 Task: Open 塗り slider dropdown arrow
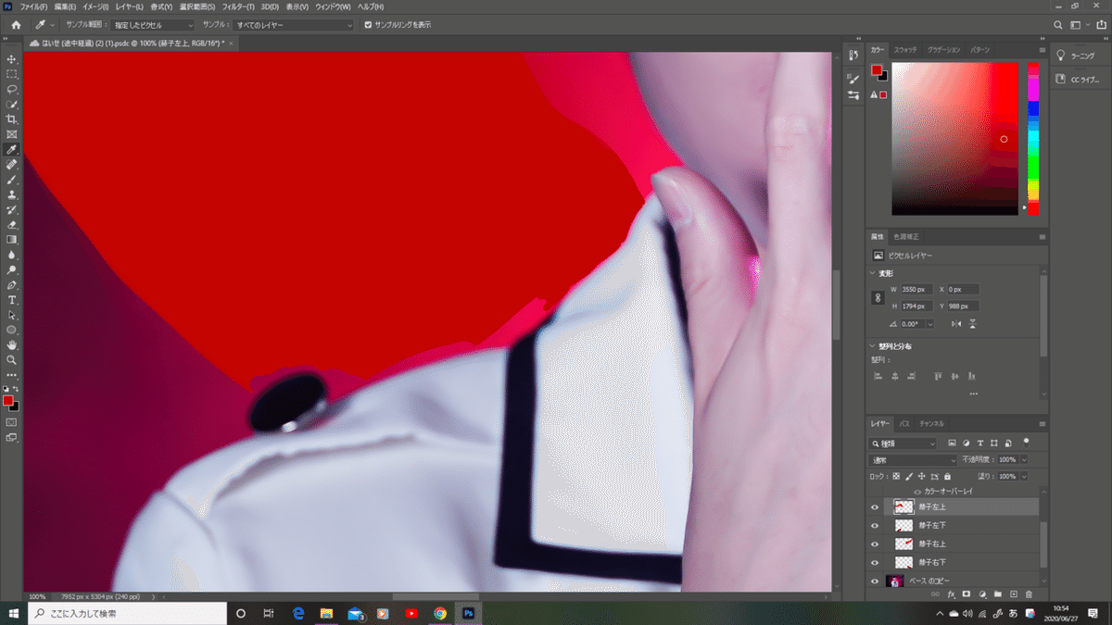coord(1023,476)
